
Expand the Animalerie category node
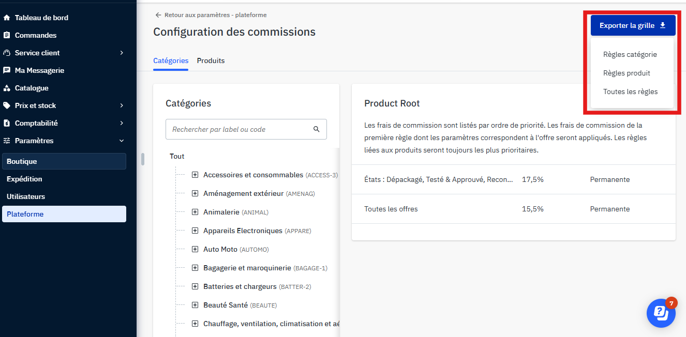point(195,212)
